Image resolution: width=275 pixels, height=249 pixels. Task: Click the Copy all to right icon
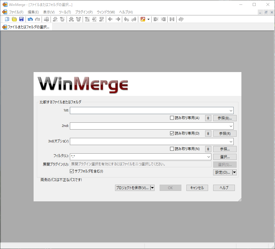(x=156, y=19)
